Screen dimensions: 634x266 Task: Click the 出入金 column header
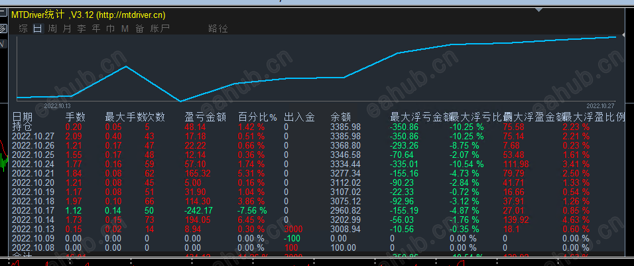pyautogui.click(x=299, y=117)
